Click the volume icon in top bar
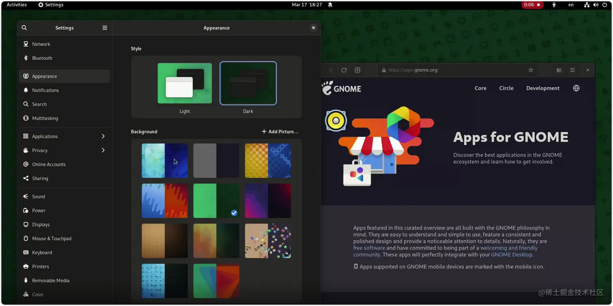 tap(596, 5)
